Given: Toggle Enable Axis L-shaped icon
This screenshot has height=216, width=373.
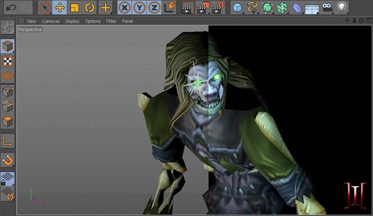Looking at the screenshot, I should click(7, 141).
